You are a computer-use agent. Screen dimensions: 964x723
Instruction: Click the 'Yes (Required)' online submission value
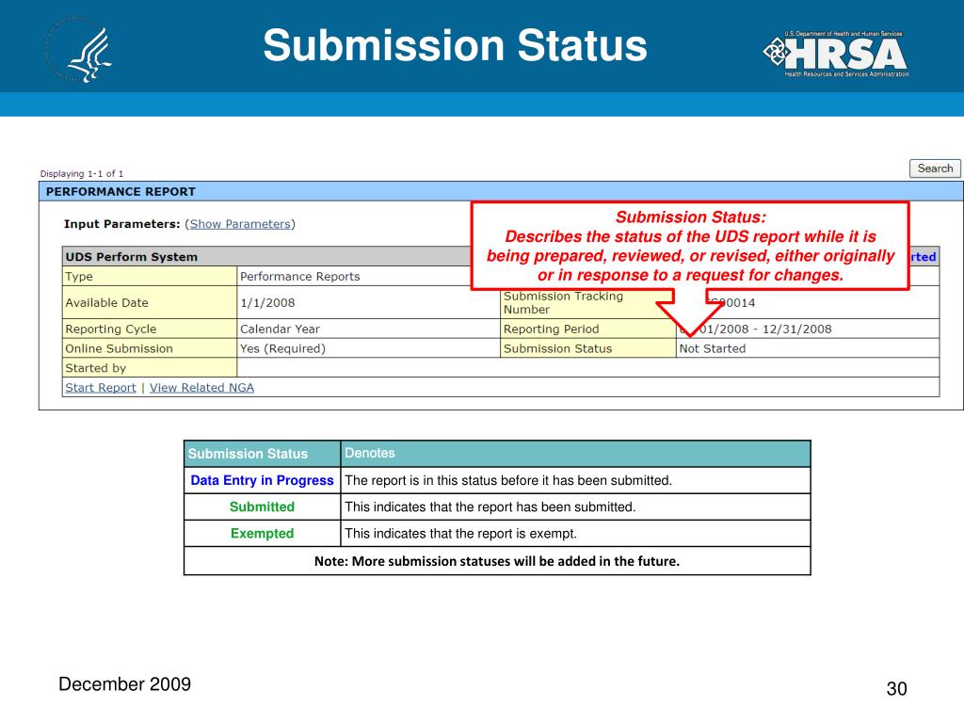[x=282, y=348]
